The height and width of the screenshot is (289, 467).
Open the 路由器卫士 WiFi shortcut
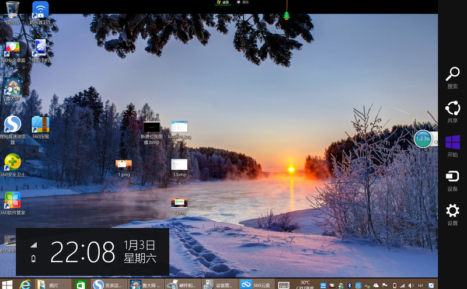click(x=40, y=12)
